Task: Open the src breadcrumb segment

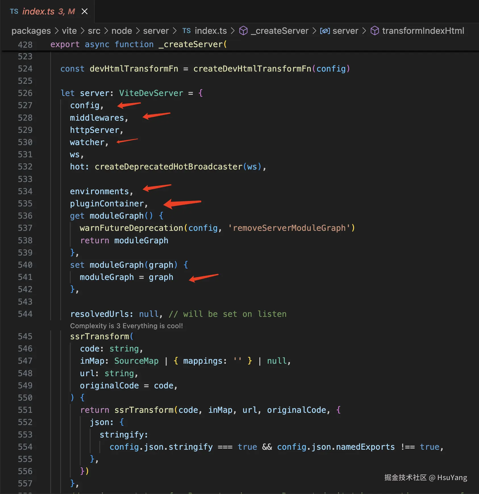Action: click(94, 31)
